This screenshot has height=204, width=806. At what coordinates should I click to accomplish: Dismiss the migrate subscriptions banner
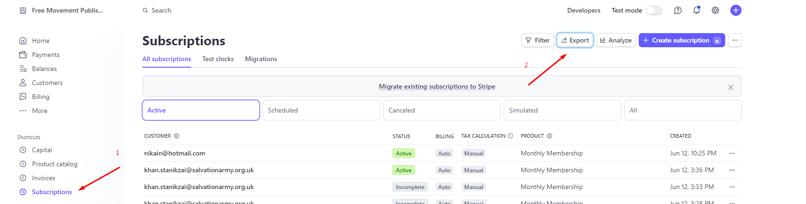[x=730, y=87]
